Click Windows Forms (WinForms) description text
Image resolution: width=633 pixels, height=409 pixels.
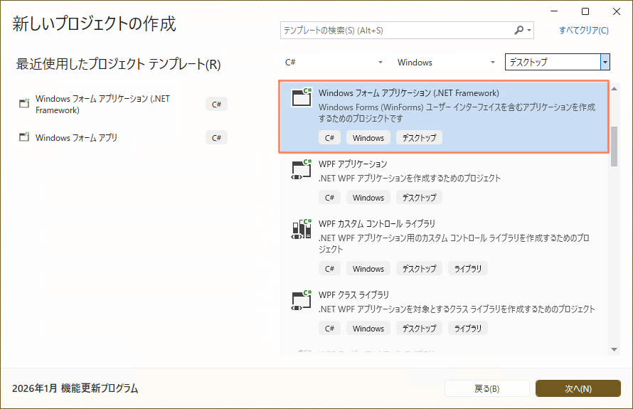coord(457,112)
